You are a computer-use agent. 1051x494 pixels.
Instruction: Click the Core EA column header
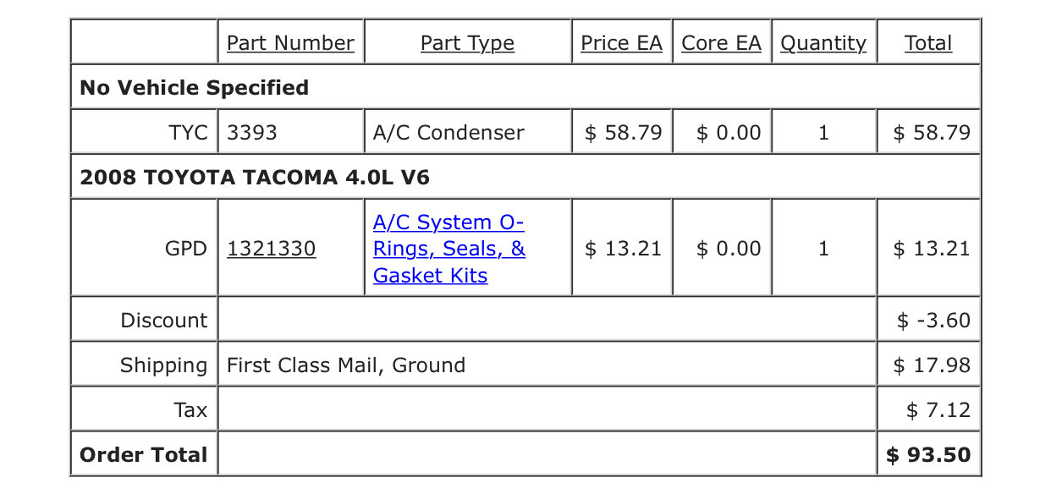coord(722,43)
